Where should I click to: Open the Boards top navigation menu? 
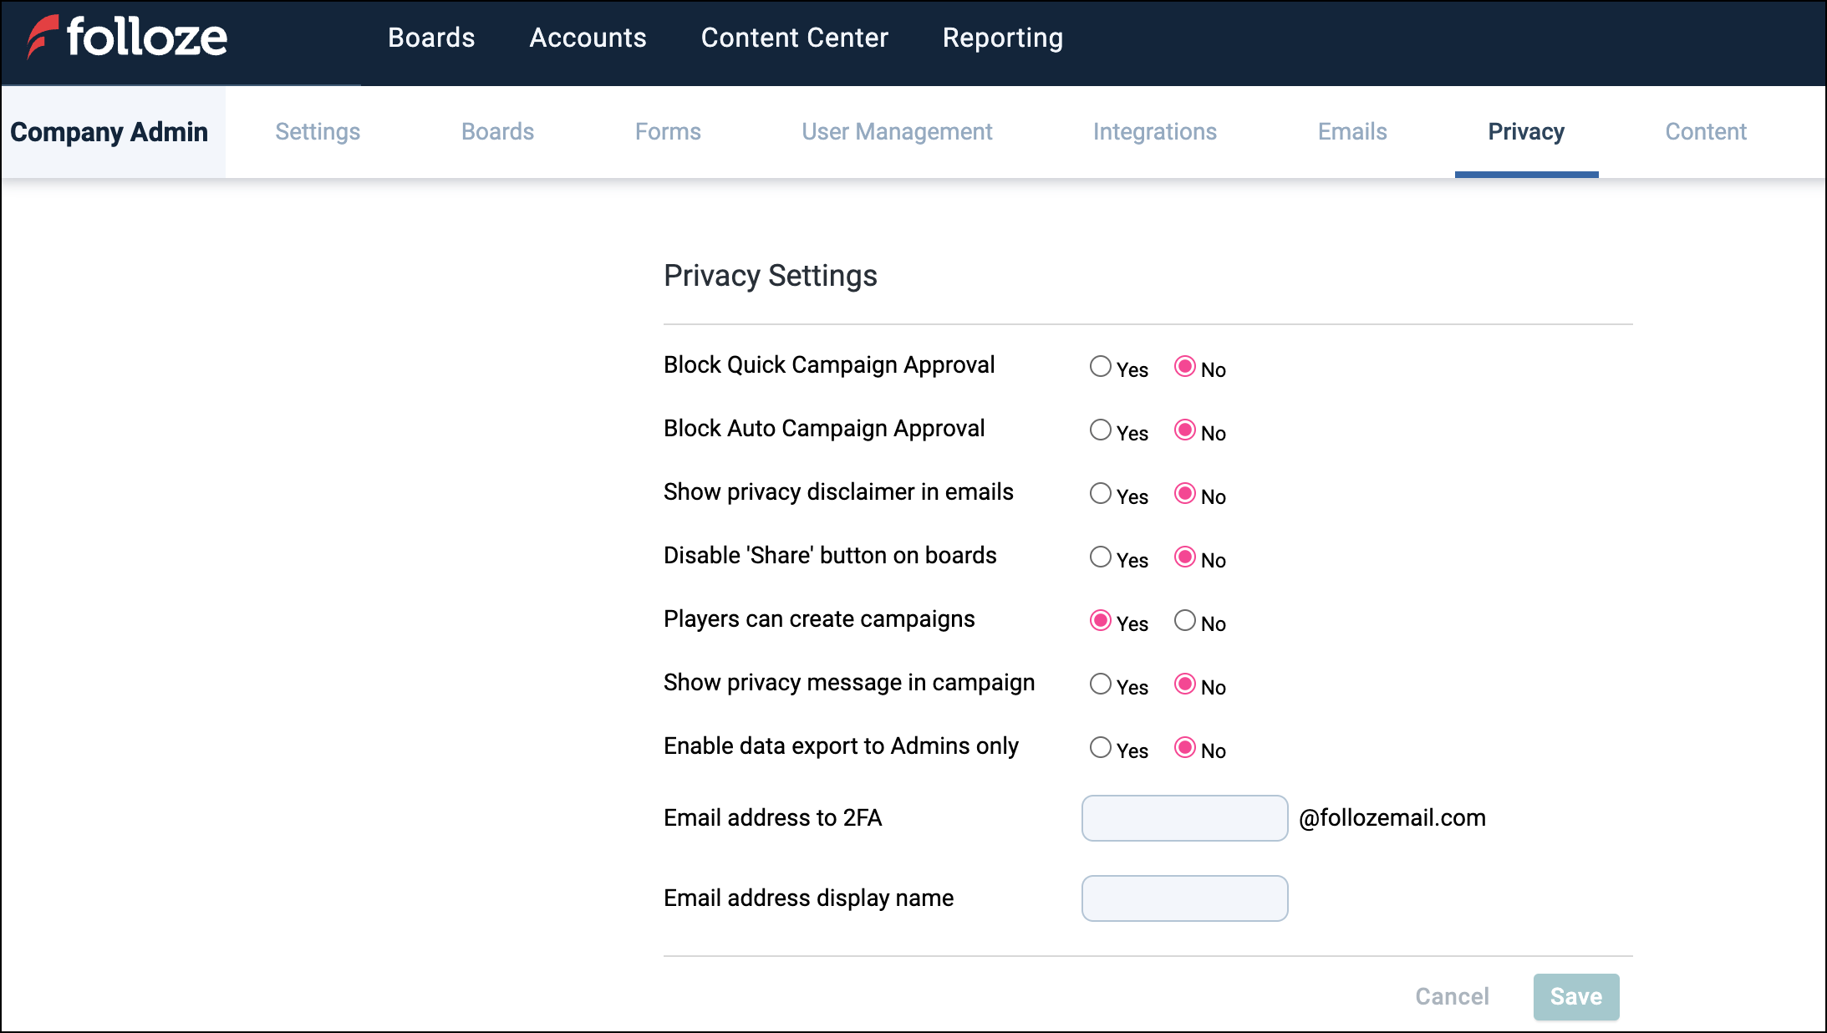[x=431, y=38]
